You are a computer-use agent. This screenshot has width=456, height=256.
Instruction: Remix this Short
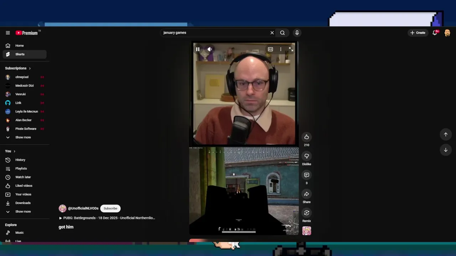pos(306,213)
